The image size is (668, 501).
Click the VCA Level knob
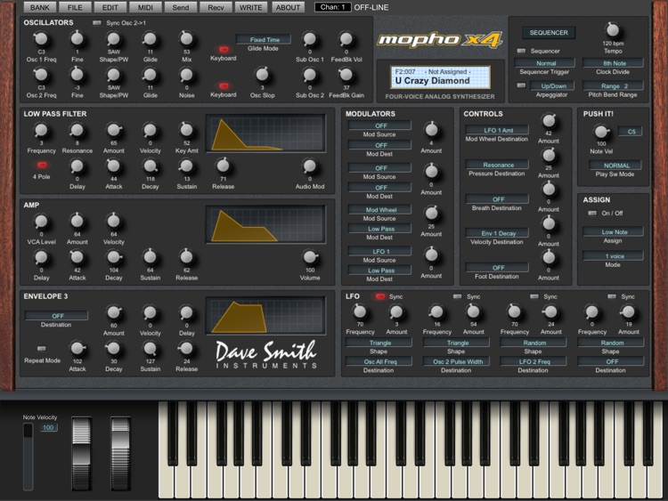[41, 222]
